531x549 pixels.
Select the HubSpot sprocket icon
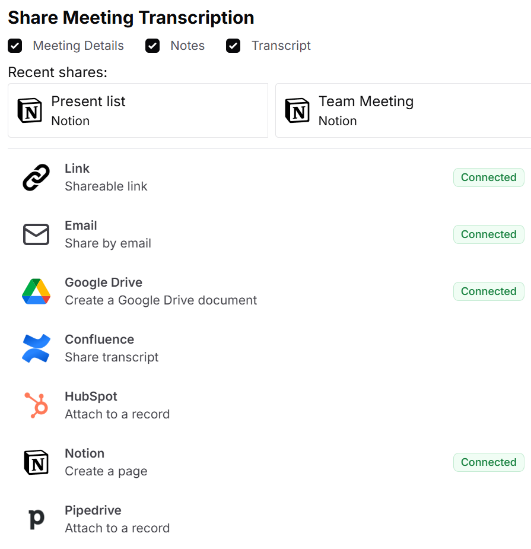click(36, 405)
